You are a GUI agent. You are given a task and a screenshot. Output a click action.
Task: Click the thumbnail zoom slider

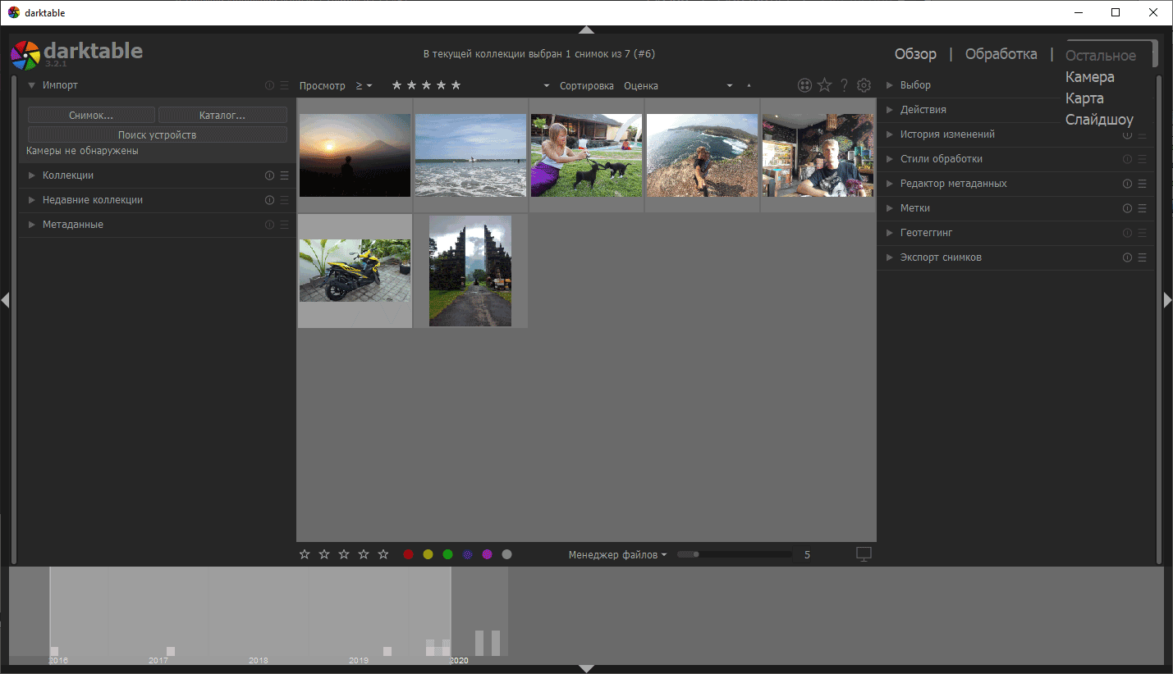(735, 555)
